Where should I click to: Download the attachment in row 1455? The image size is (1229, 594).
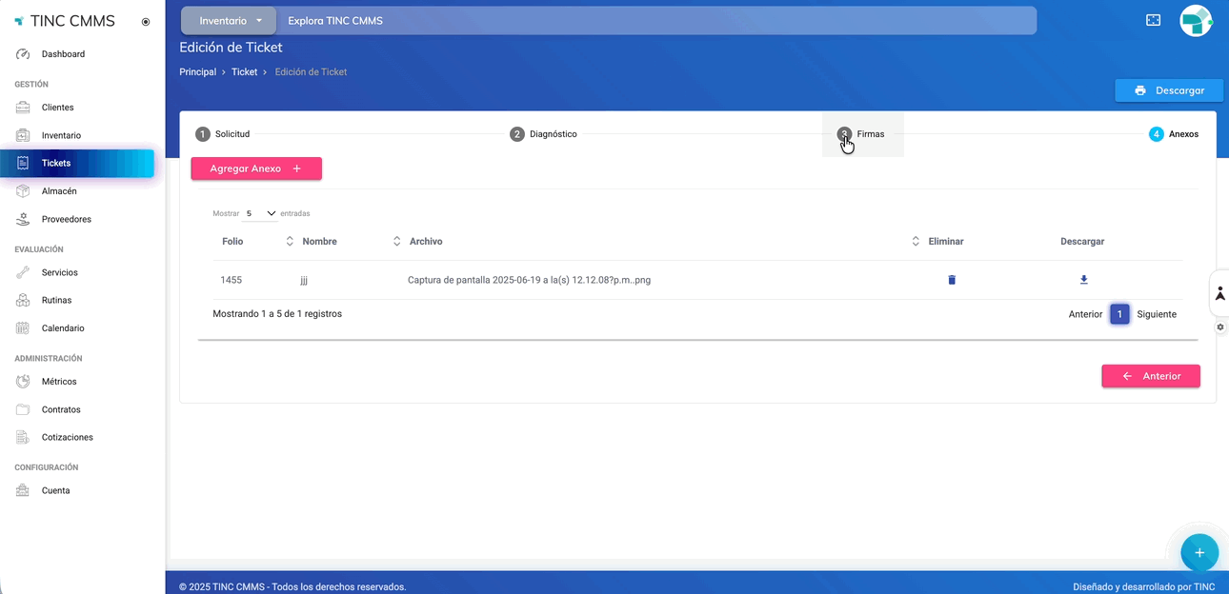(1083, 280)
